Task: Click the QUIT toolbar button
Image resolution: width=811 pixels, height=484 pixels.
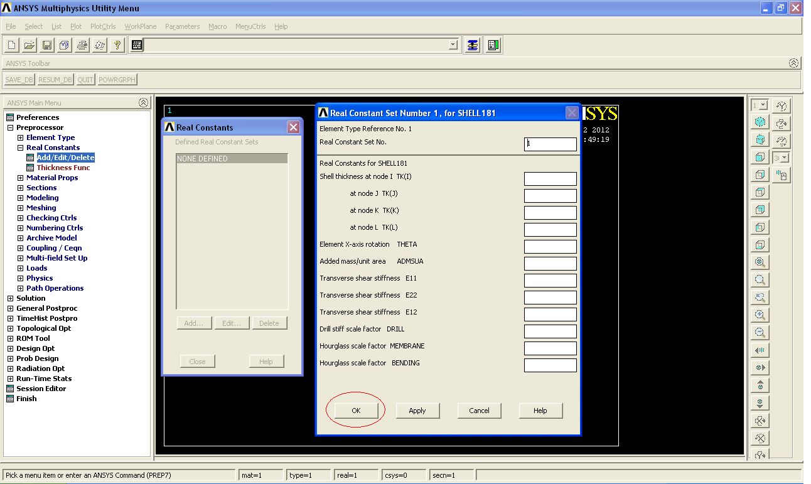Action: 85,80
